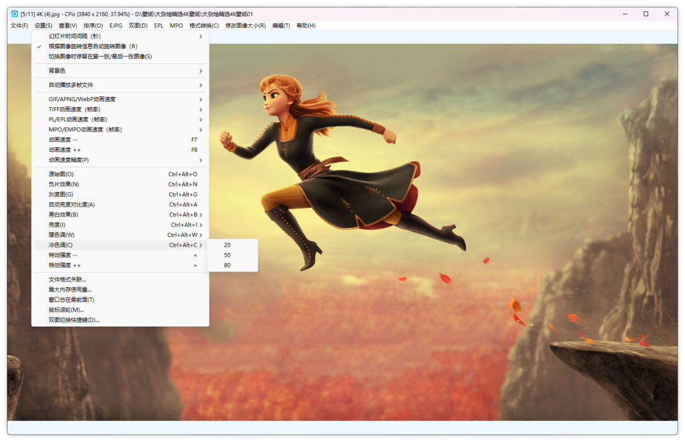The width and height of the screenshot is (685, 442).
Task: Open the 格式转换(C) menu
Action: tap(204, 25)
